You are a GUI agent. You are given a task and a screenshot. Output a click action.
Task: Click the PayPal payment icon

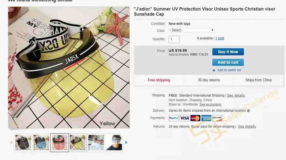click(x=173, y=118)
